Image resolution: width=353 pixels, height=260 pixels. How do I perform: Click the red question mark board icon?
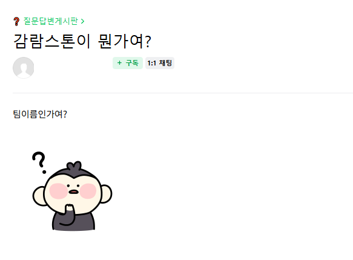pyautogui.click(x=16, y=21)
